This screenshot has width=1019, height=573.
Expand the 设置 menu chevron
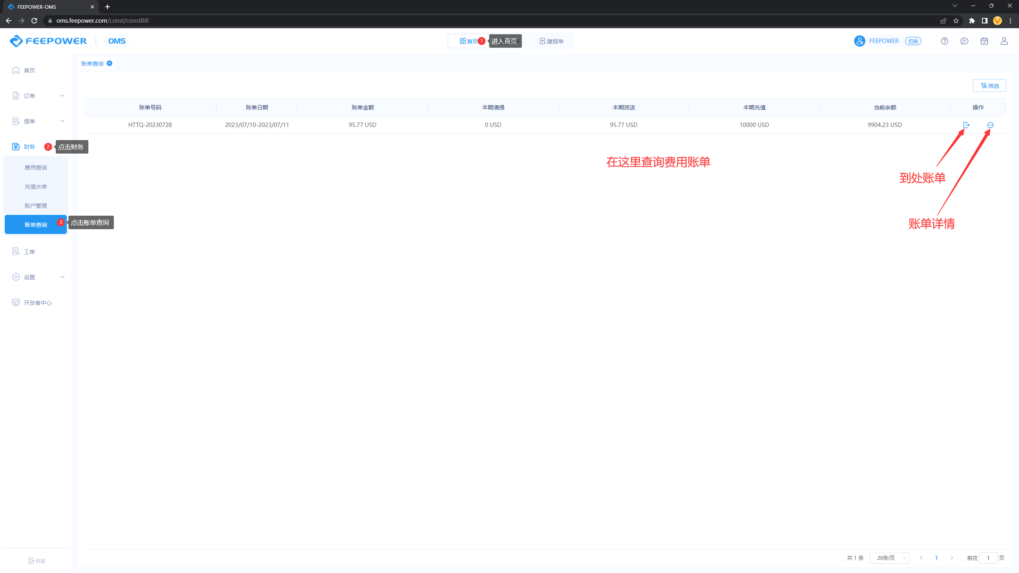(62, 277)
